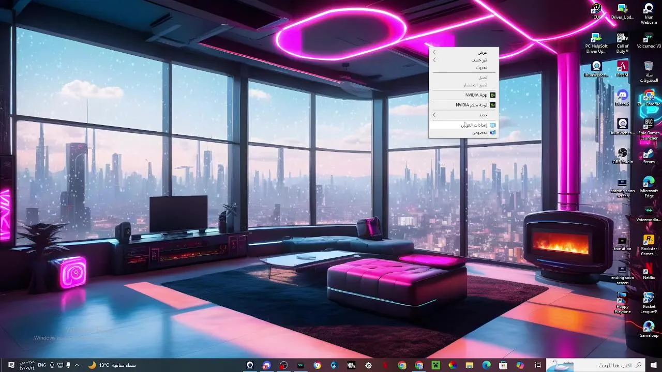This screenshot has width=662, height=372.
Task: Select the Voicemodlin... desktop shortcut
Action: tap(649, 214)
